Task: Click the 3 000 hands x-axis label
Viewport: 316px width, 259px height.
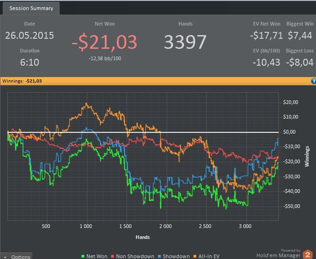Action: 245,226
